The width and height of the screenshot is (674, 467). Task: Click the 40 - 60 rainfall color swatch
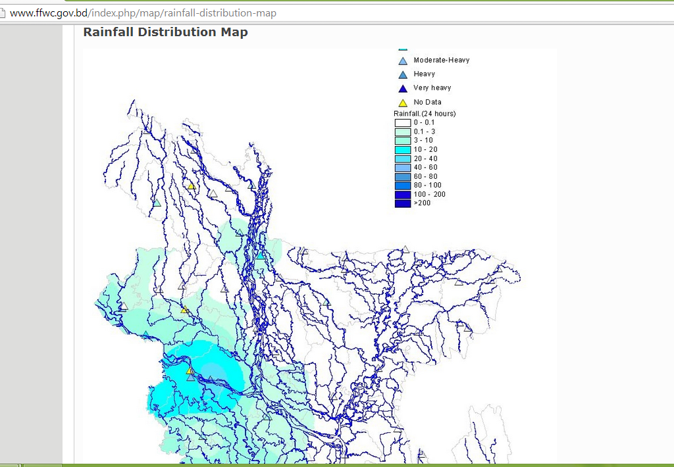click(402, 168)
